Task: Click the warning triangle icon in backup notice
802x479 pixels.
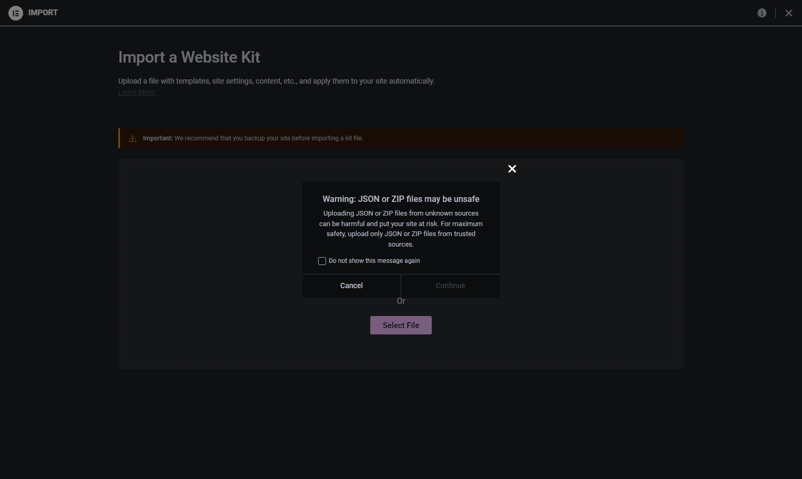Action: 133,139
